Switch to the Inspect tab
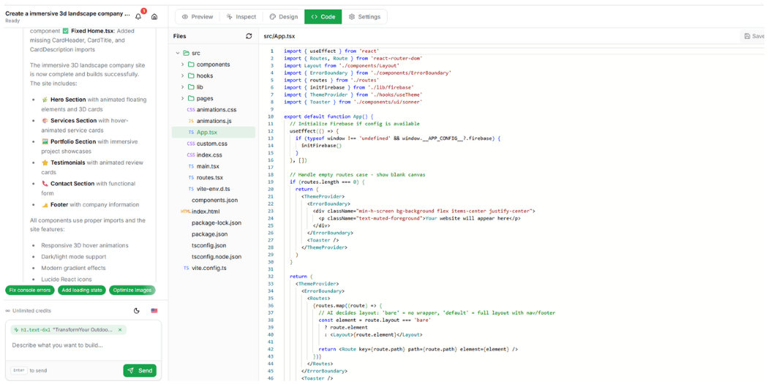Screen dimensions: 768x384 pyautogui.click(x=241, y=17)
